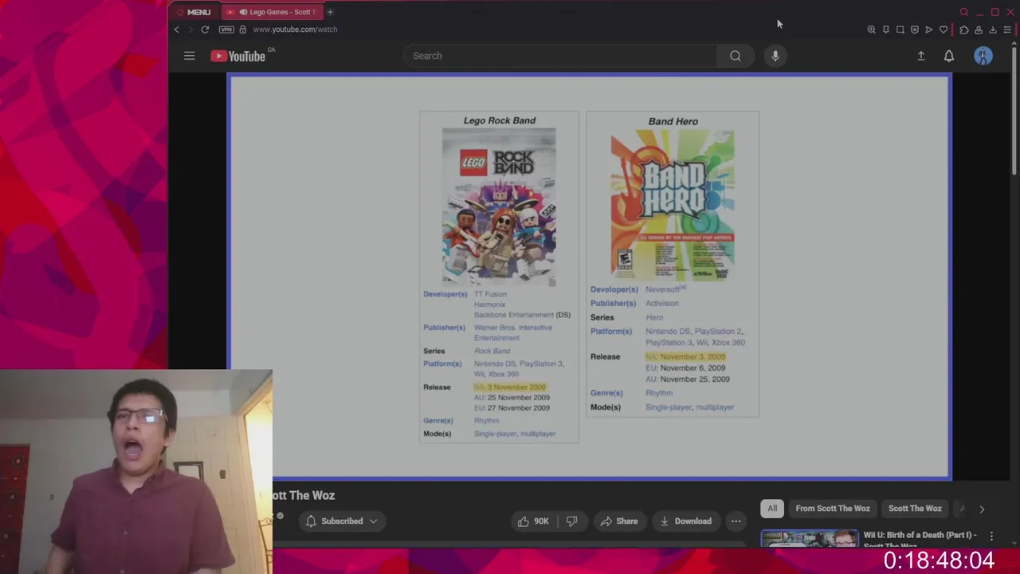
Task: Go back to the previous page
Action: pyautogui.click(x=177, y=29)
